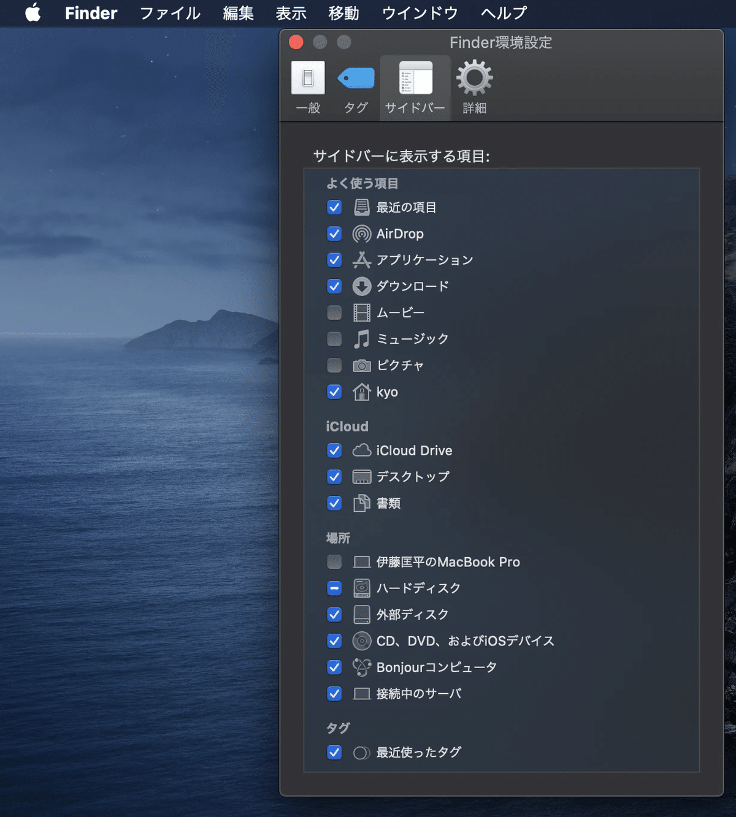Enable the ミュージック checkbox
Image resolution: width=736 pixels, height=817 pixels.
[334, 339]
